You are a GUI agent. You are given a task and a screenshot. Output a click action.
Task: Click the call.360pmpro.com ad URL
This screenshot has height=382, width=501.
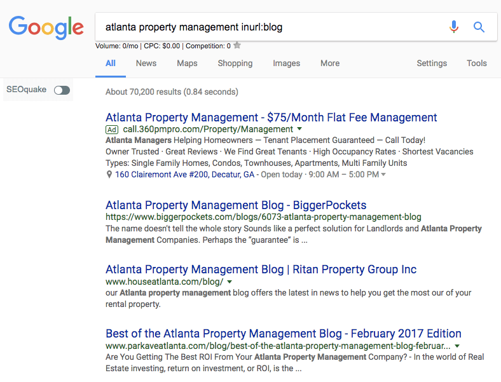tap(208, 130)
